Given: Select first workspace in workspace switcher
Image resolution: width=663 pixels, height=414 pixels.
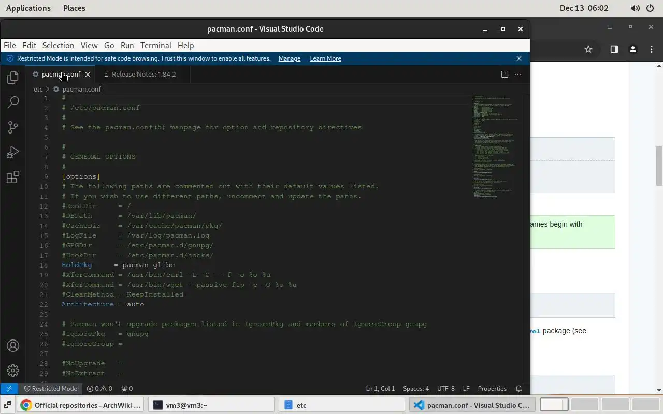Looking at the screenshot, I should coord(554,405).
